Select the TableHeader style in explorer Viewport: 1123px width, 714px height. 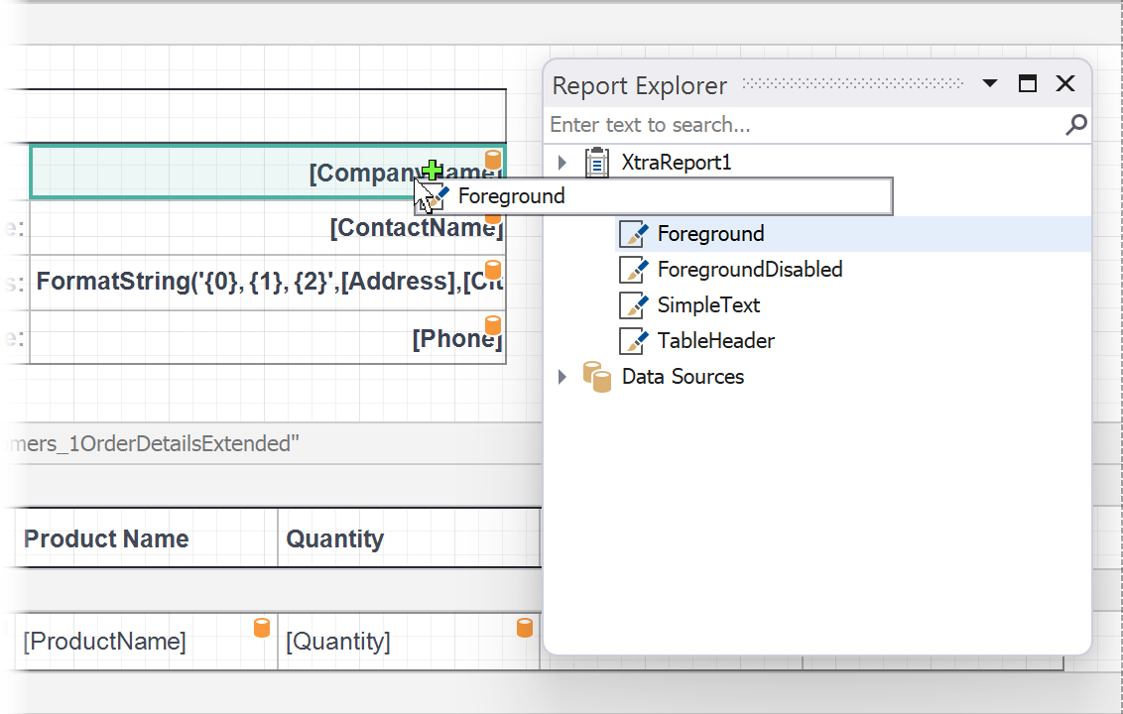coord(715,341)
